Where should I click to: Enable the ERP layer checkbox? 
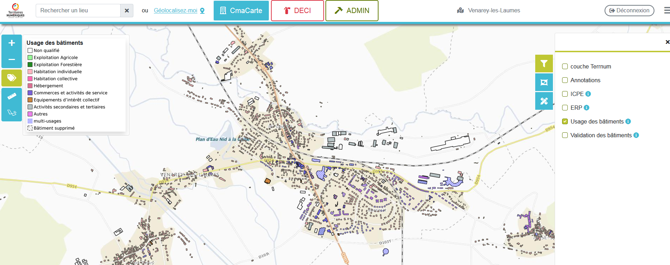[565, 108]
